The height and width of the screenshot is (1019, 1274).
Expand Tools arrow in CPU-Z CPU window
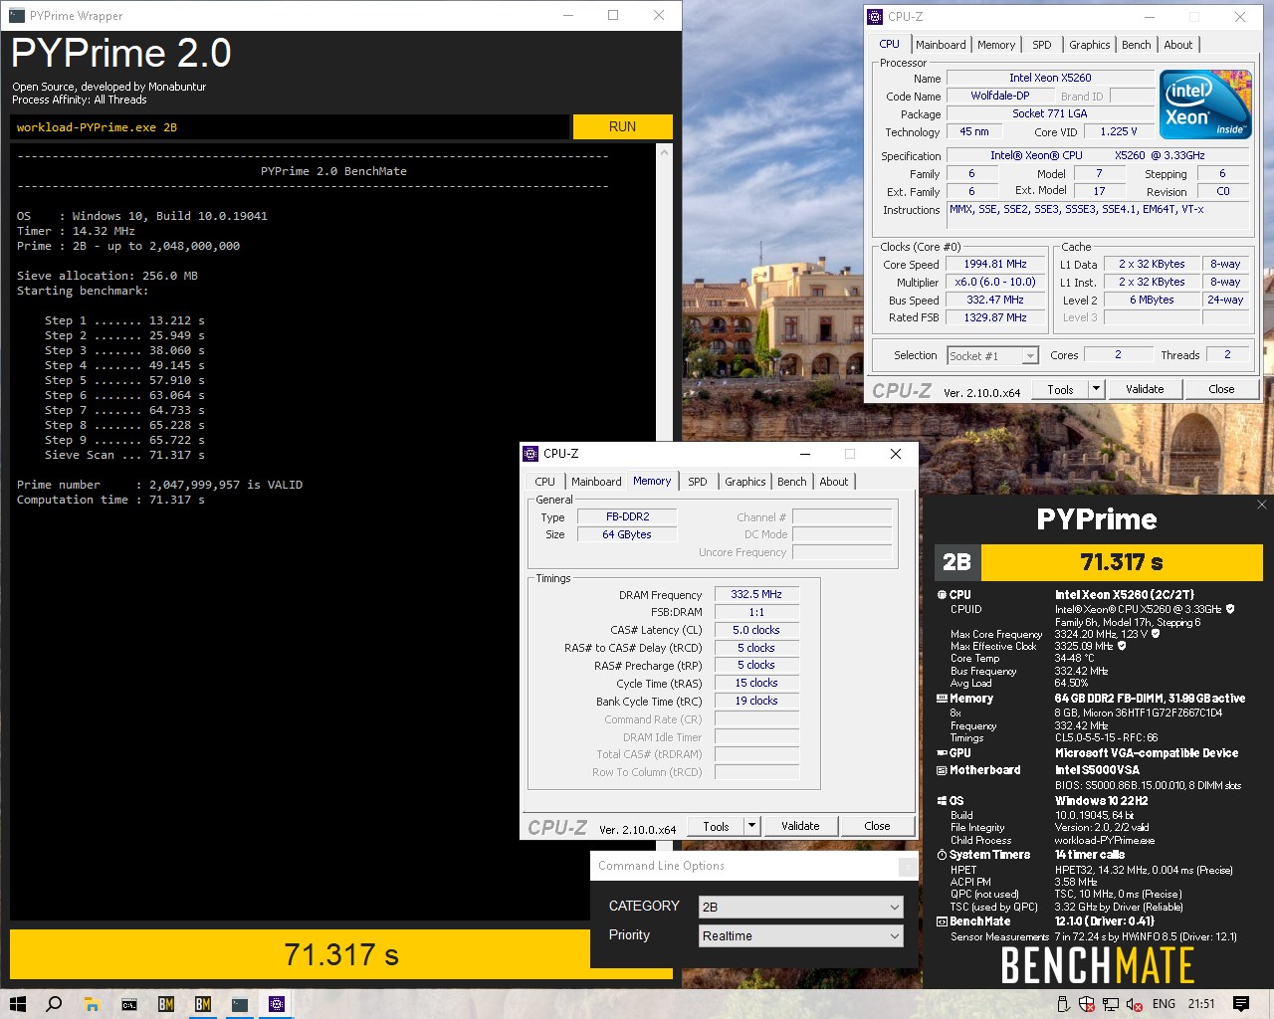tap(1096, 389)
